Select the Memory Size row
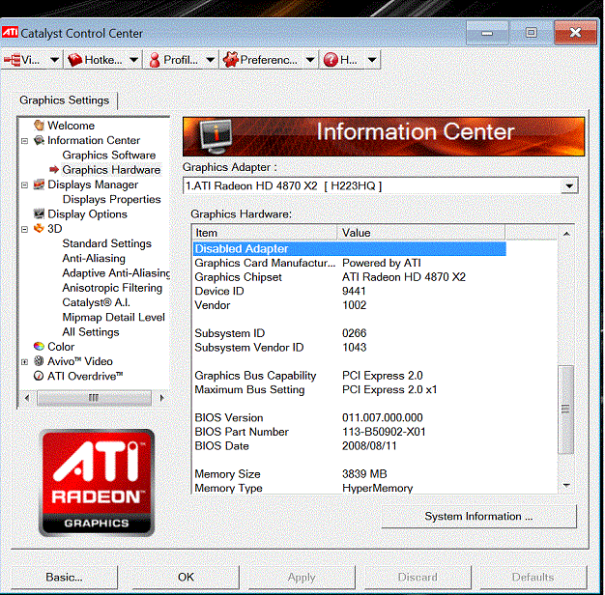605x595 pixels. (x=350, y=474)
